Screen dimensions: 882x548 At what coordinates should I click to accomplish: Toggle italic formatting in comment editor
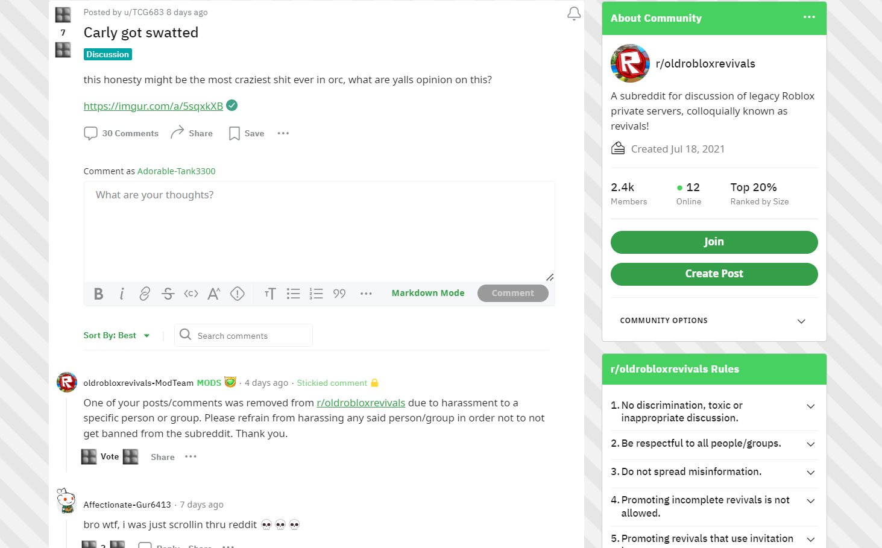(122, 294)
